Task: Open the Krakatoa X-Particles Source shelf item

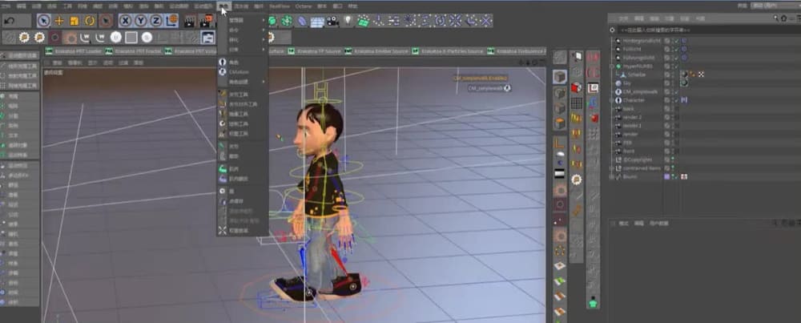Action: tap(448, 51)
